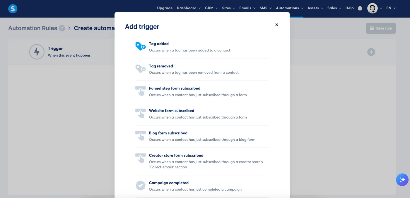Click the Save rule button
Image resolution: width=410 pixels, height=198 pixels.
pyautogui.click(x=381, y=28)
